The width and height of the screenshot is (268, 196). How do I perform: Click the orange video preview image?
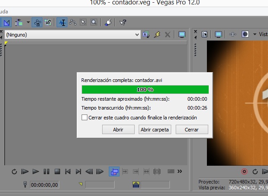pos(237,103)
